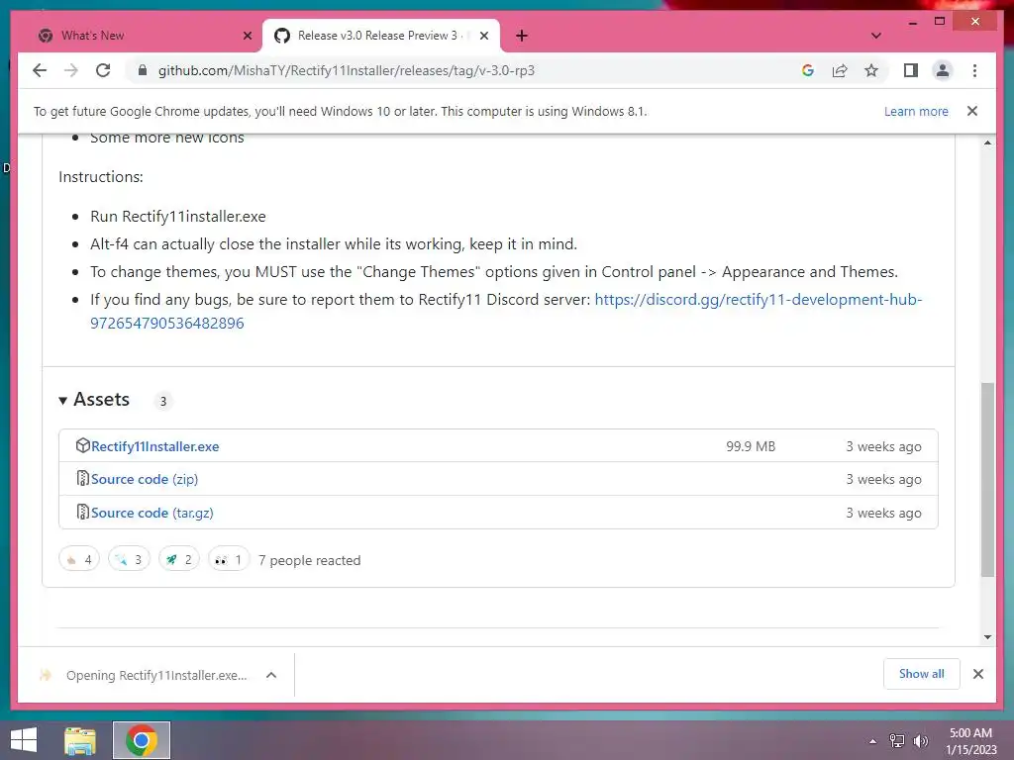Click the scrollbar down arrow
1014x760 pixels.
(987, 636)
